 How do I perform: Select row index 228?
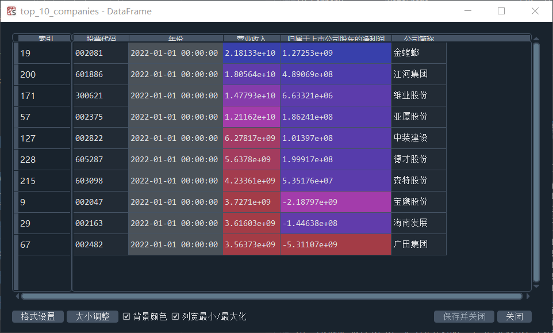(x=44, y=159)
